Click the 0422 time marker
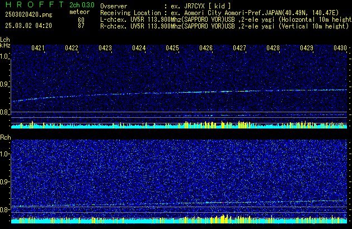 pyautogui.click(x=72, y=48)
